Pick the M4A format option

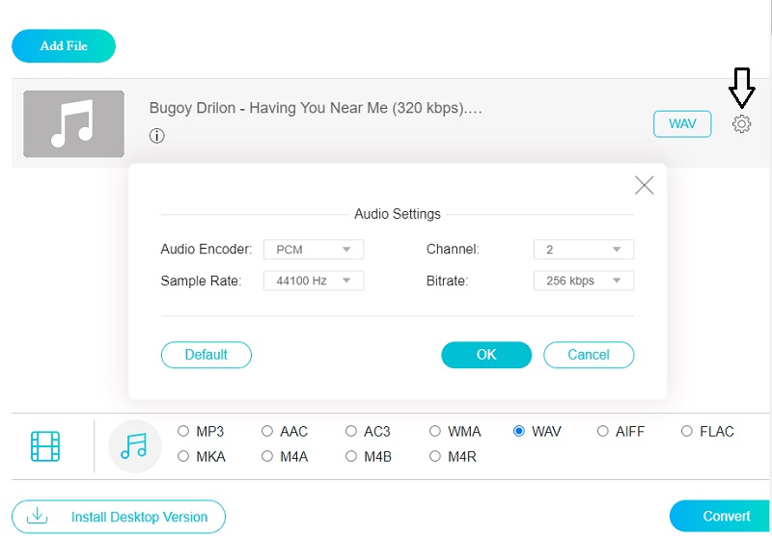(267, 456)
